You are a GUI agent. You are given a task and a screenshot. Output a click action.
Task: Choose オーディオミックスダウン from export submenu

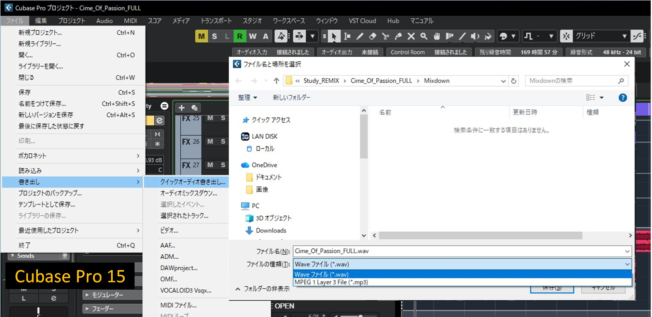coord(189,193)
